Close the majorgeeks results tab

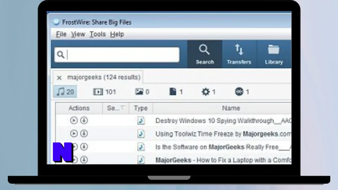coord(59,78)
